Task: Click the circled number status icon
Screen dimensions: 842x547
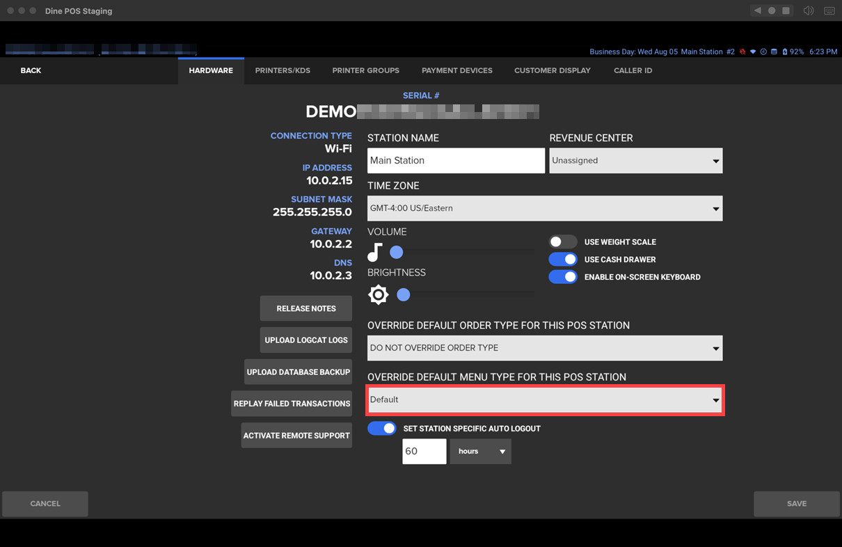Action: [x=763, y=51]
